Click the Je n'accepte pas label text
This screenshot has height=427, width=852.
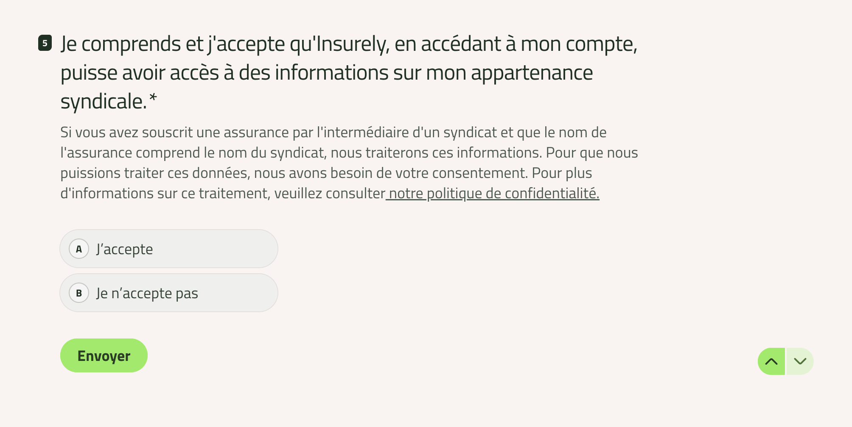point(147,293)
